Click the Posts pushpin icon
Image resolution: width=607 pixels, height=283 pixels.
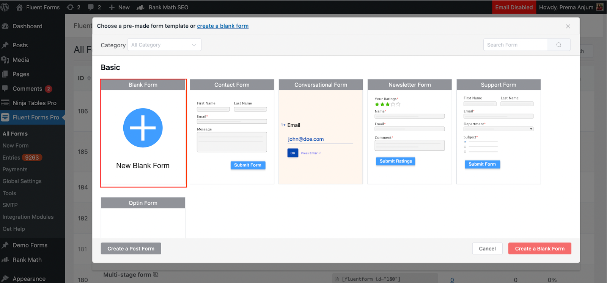tap(5, 45)
